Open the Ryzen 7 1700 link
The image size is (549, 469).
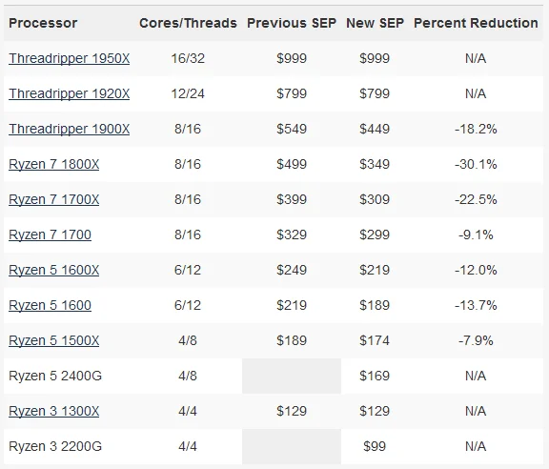pos(51,234)
